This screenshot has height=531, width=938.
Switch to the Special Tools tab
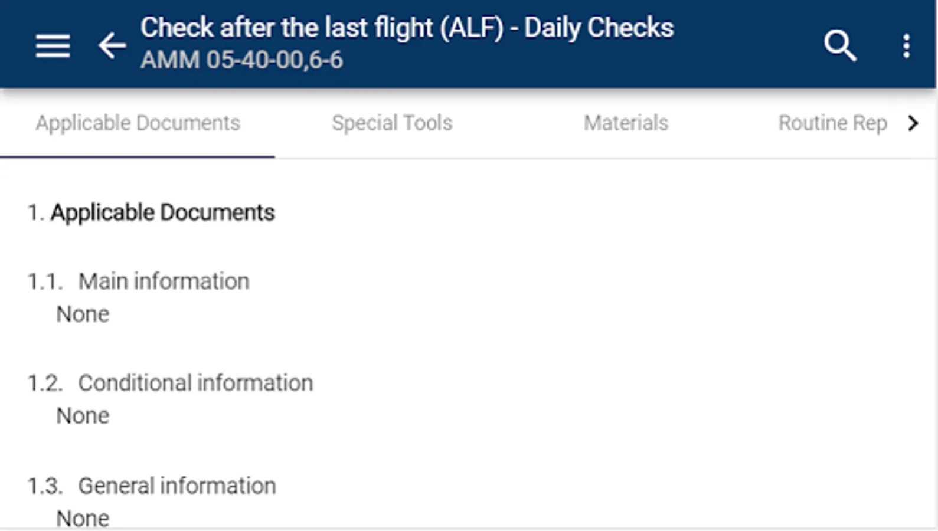click(392, 123)
